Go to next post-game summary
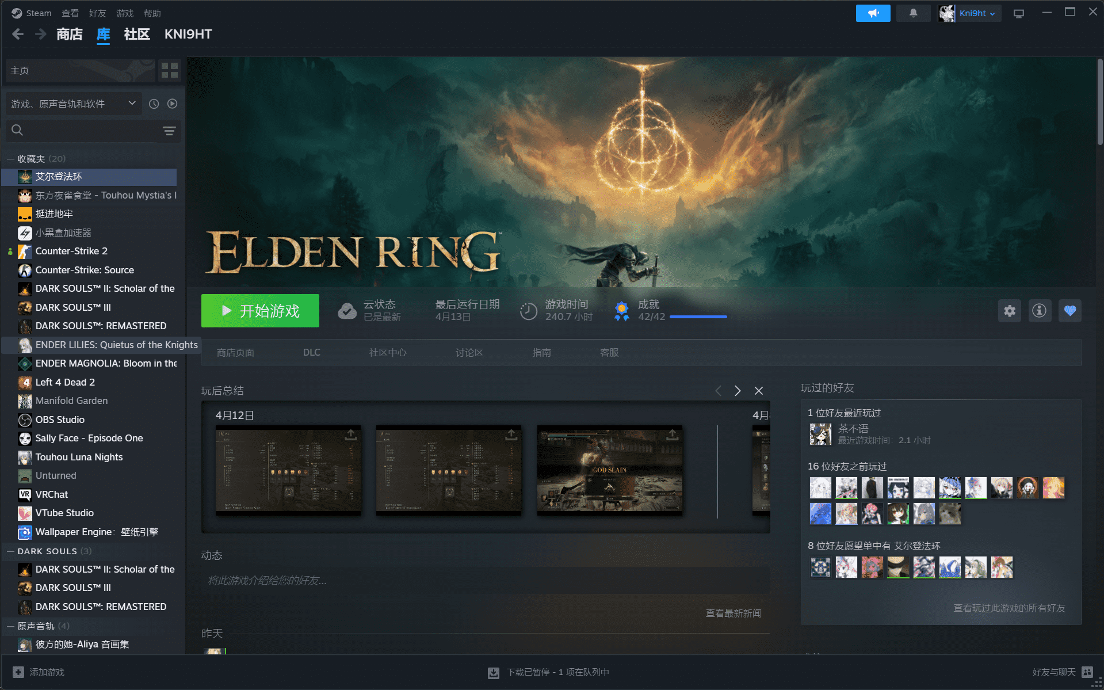This screenshot has height=690, width=1104. point(738,391)
